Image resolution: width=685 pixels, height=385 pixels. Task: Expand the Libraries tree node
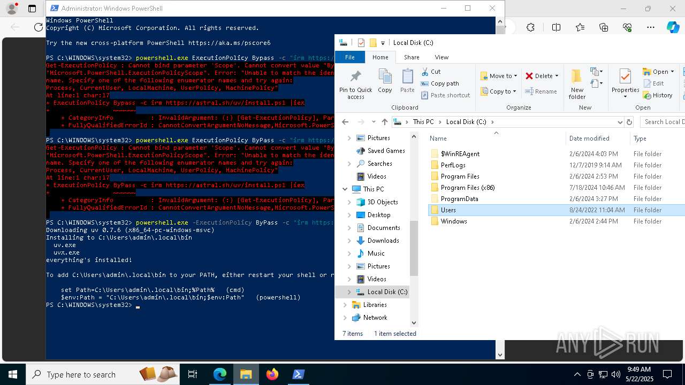tap(345, 305)
